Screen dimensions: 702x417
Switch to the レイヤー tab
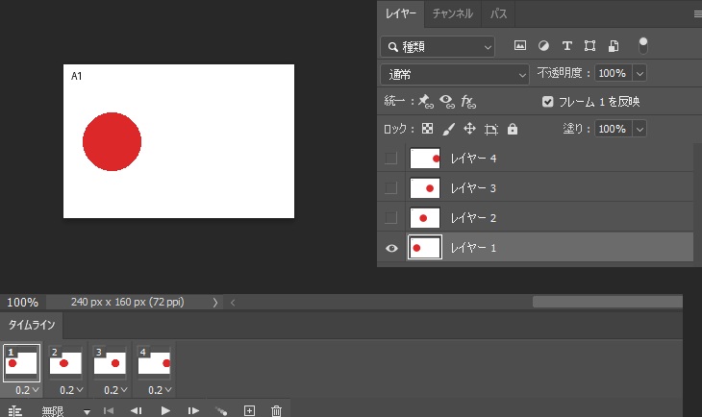pyautogui.click(x=400, y=13)
